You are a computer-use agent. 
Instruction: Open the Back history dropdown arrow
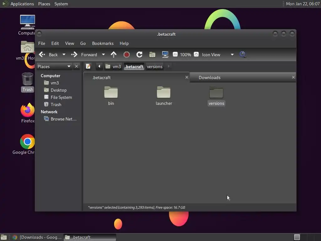point(64,55)
